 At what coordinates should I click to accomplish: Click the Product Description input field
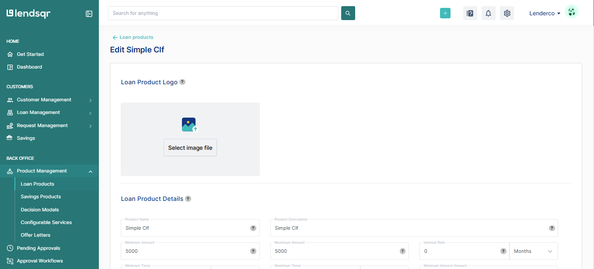[414, 228]
